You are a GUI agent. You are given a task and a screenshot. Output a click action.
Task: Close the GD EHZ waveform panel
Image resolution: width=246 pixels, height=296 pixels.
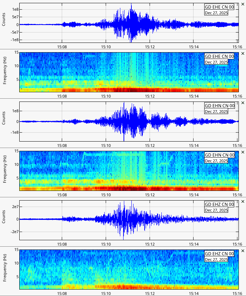point(243,201)
